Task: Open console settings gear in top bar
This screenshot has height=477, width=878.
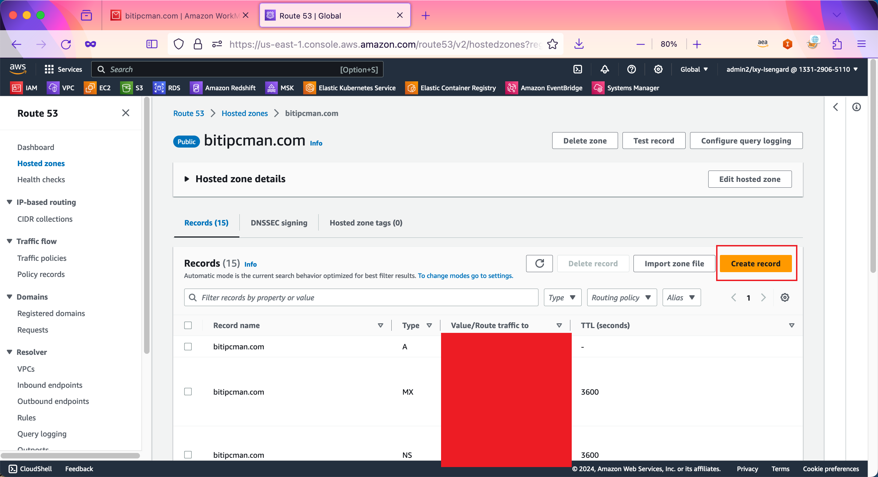Action: (x=658, y=69)
